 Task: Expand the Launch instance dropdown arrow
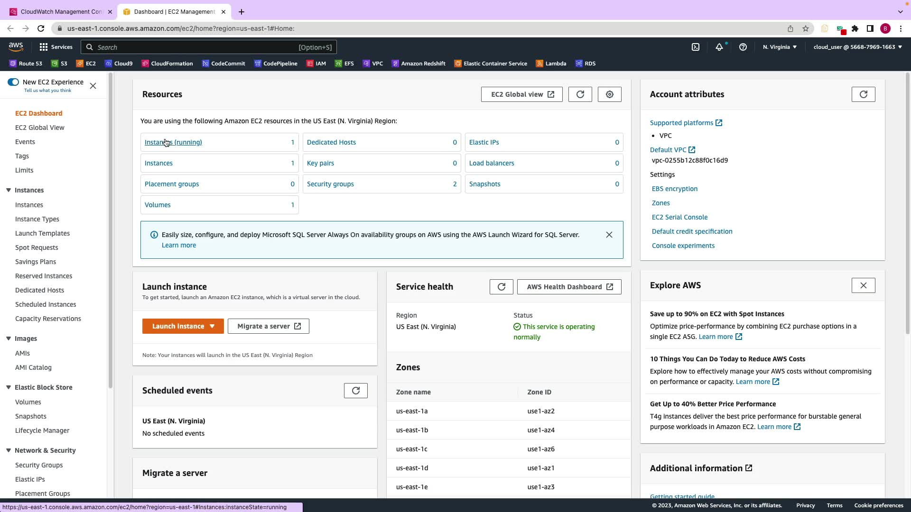click(212, 326)
